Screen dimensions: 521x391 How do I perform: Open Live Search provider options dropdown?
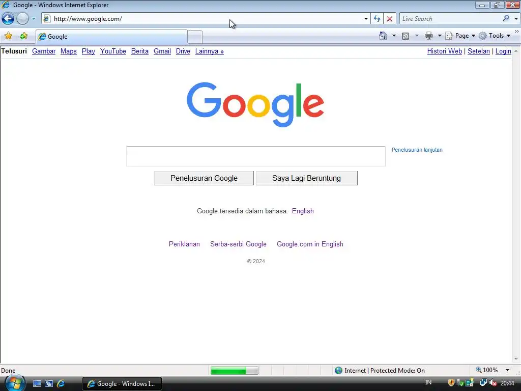point(516,19)
